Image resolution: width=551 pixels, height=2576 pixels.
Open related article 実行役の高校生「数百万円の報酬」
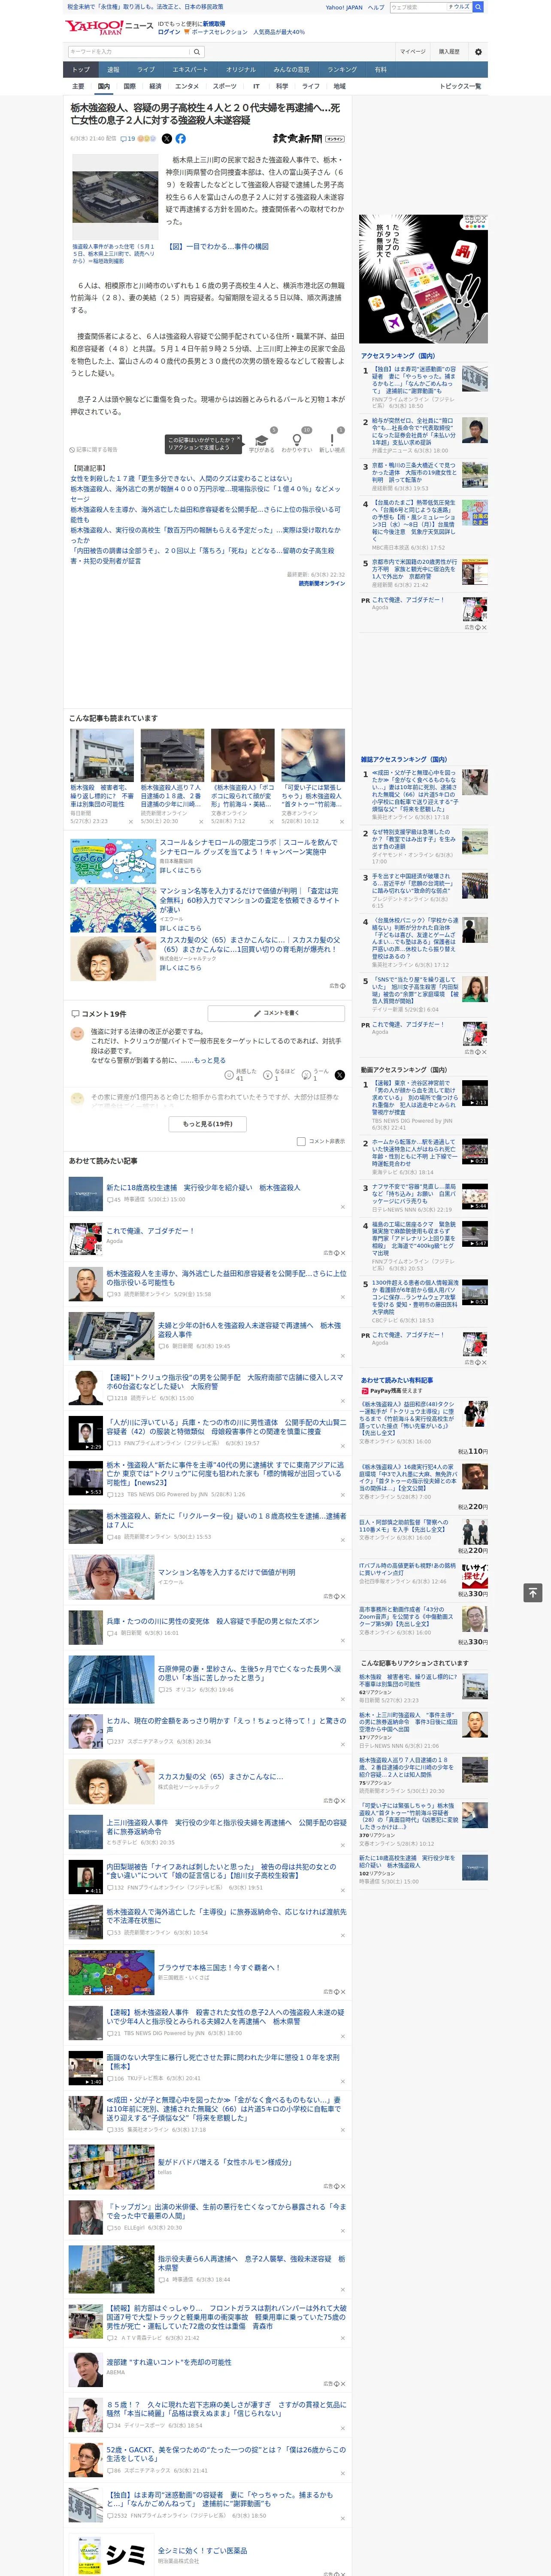point(205,535)
